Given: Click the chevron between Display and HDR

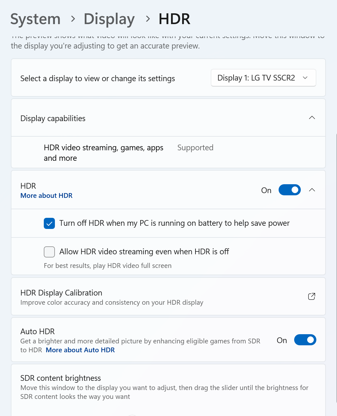Looking at the screenshot, I should pyautogui.click(x=148, y=19).
